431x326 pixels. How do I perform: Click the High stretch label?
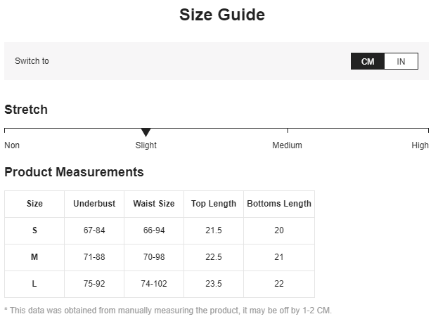(x=420, y=145)
